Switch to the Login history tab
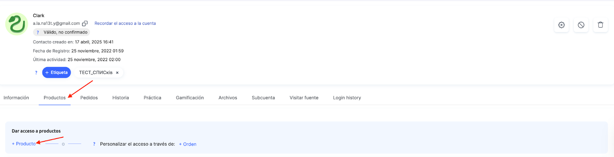The height and width of the screenshot is (157, 614). point(347,98)
